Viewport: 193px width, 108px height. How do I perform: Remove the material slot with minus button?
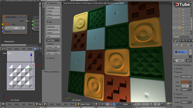(190, 54)
